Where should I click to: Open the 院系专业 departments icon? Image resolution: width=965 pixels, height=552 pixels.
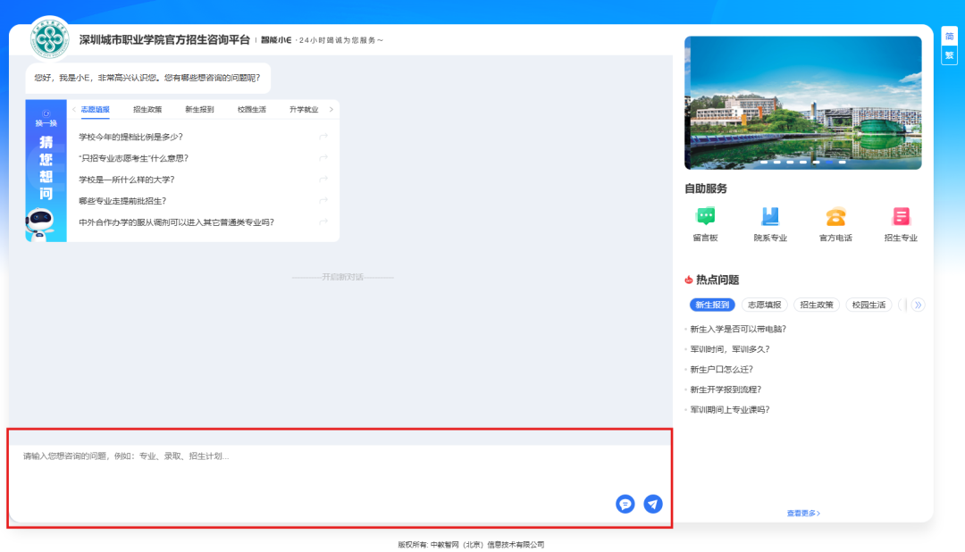769,216
